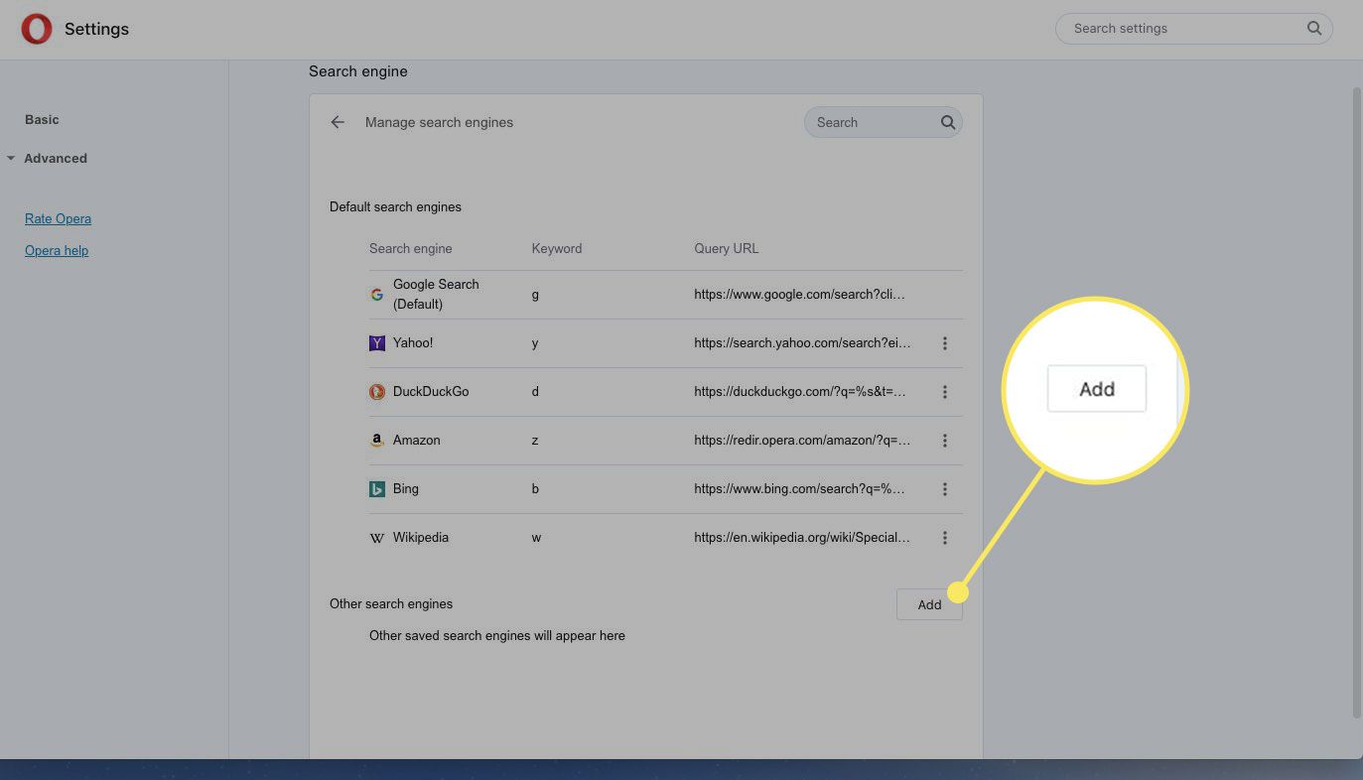This screenshot has width=1363, height=780.
Task: Select Basic in the sidebar
Action: pyautogui.click(x=42, y=119)
